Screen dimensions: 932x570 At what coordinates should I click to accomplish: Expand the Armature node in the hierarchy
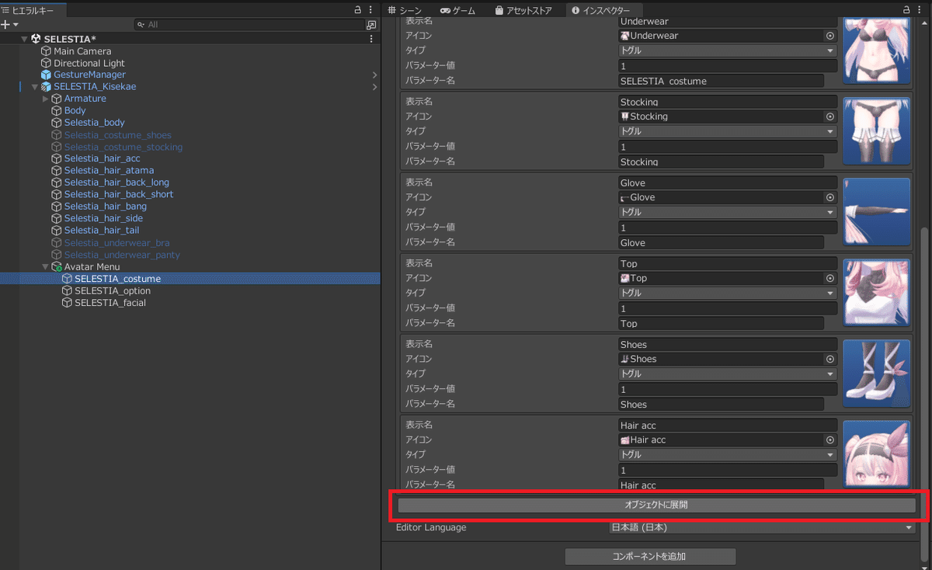[x=45, y=98]
